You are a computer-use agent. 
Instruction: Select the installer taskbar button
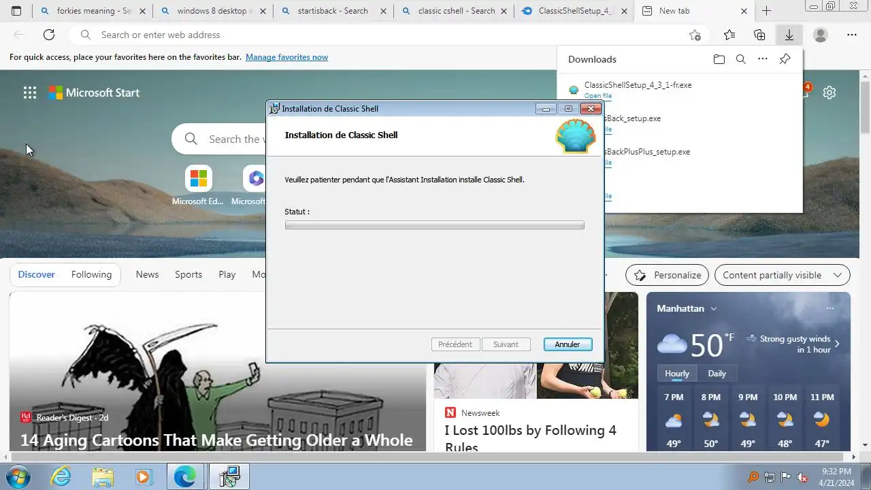[x=229, y=476]
